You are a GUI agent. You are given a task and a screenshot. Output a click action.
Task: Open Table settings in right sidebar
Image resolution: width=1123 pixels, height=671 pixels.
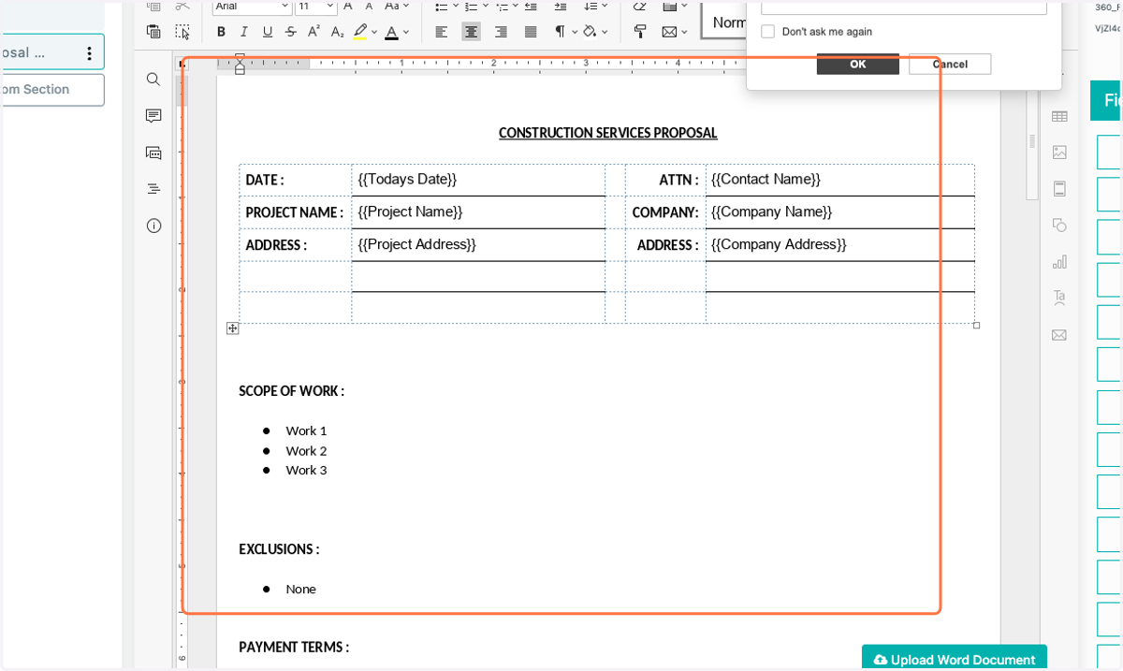coord(1059,116)
